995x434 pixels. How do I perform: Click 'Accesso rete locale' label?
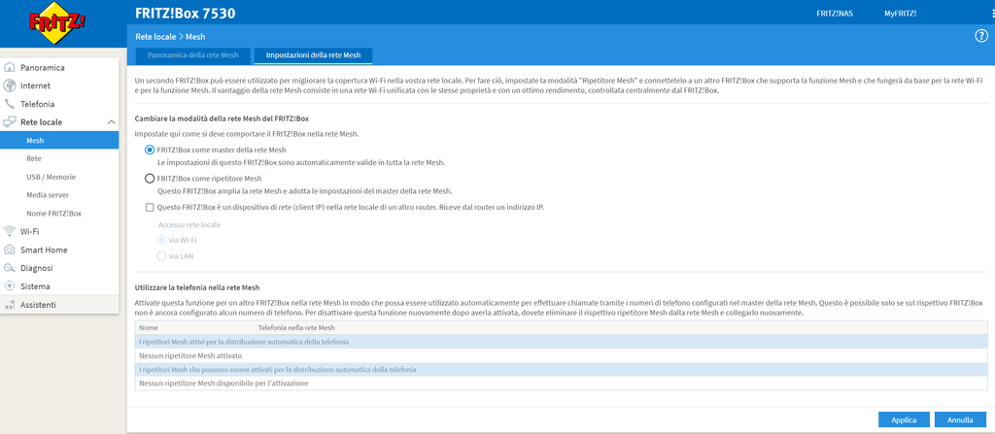click(x=189, y=224)
